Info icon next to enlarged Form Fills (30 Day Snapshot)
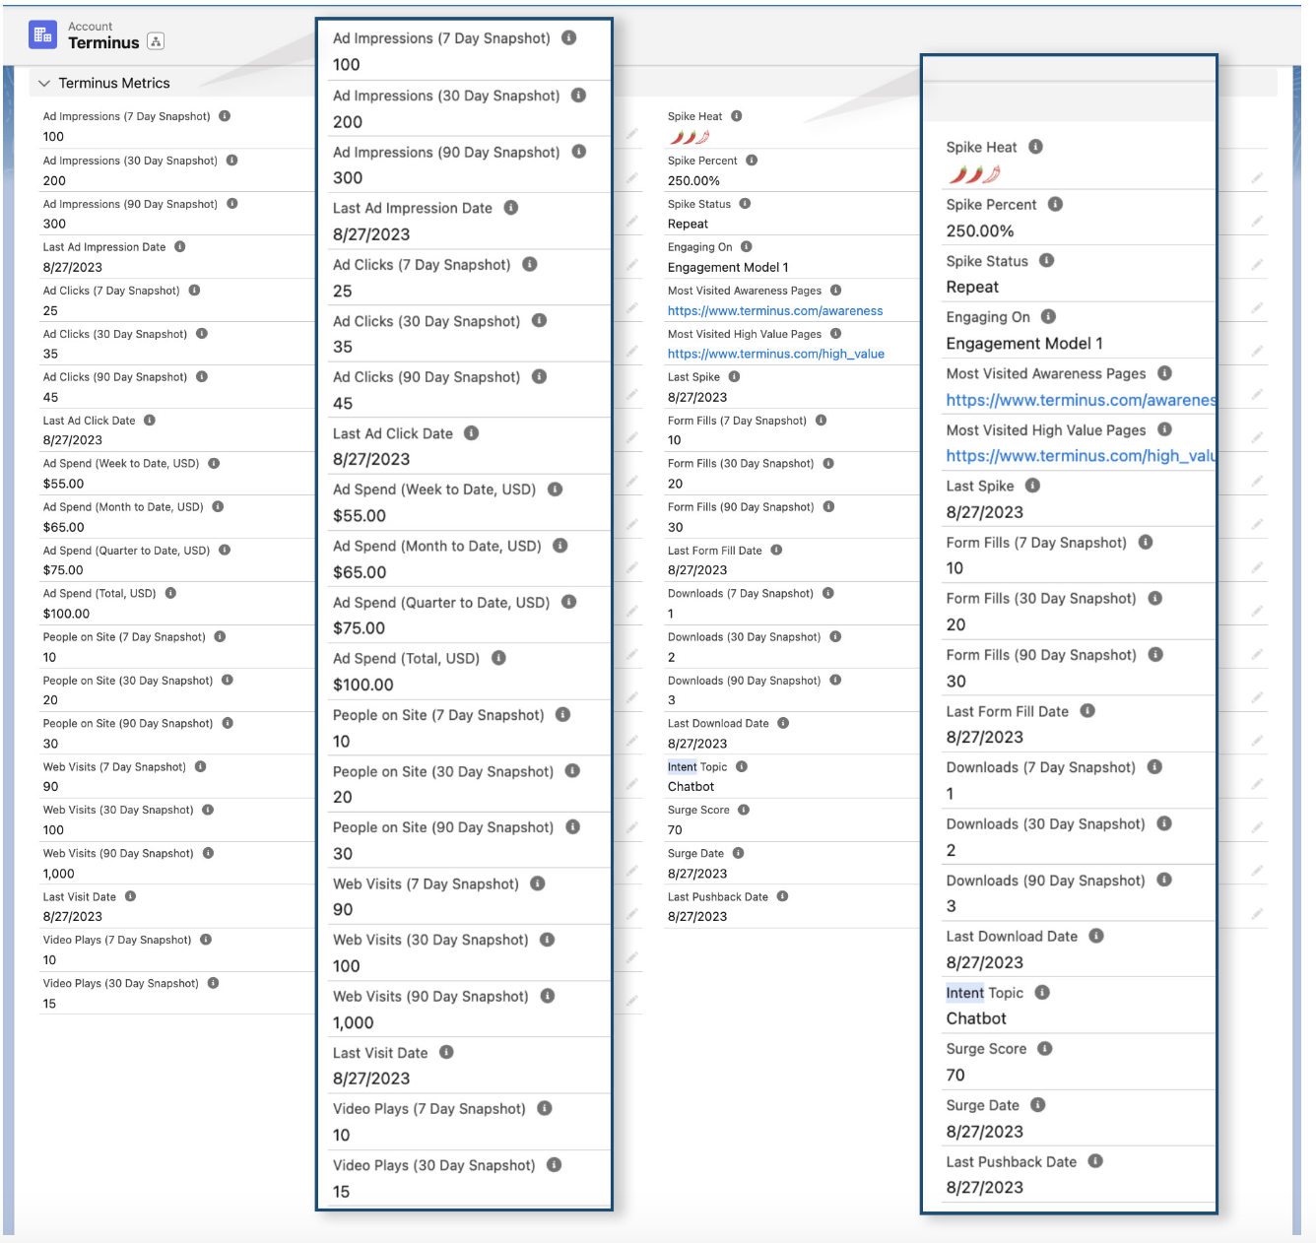Viewport: 1316px width, 1243px height. [1155, 598]
